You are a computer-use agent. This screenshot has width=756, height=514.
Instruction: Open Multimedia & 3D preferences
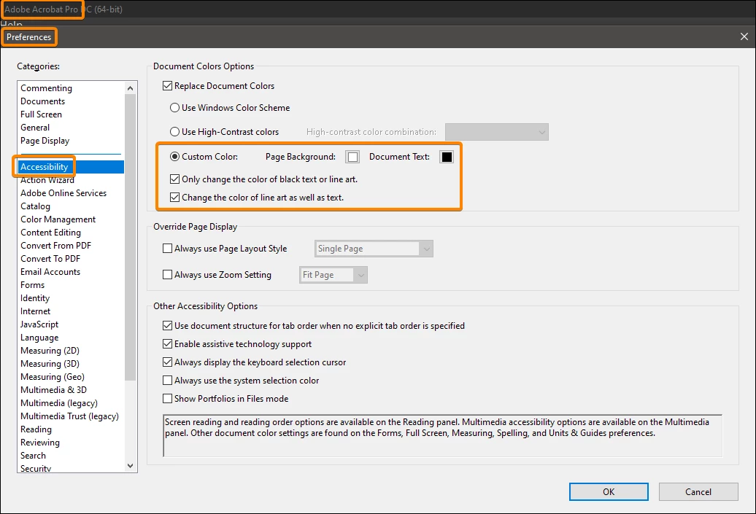click(x=71, y=390)
